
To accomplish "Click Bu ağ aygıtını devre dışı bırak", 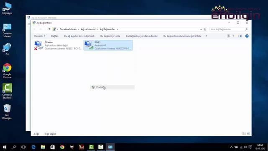I will pyautogui.click(x=79, y=36).
